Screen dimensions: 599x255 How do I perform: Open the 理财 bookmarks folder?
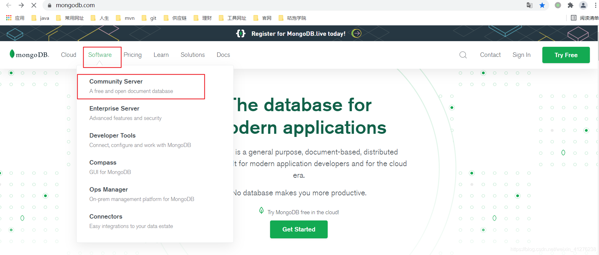202,18
